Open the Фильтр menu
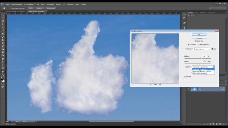The height and width of the screenshot is (128, 228). point(58,4)
